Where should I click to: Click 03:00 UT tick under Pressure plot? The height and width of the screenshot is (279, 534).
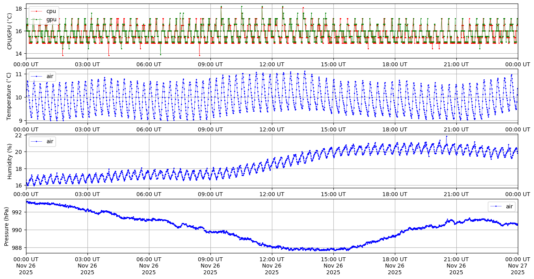(x=87, y=259)
